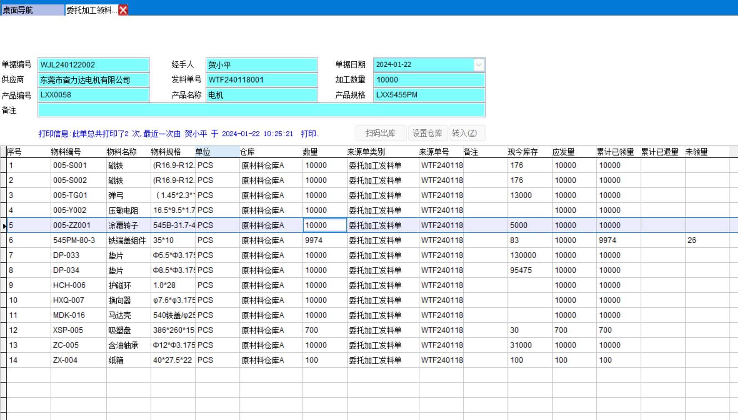Switch to the 桌面导航 tab
The image size is (738, 420).
pos(32,10)
